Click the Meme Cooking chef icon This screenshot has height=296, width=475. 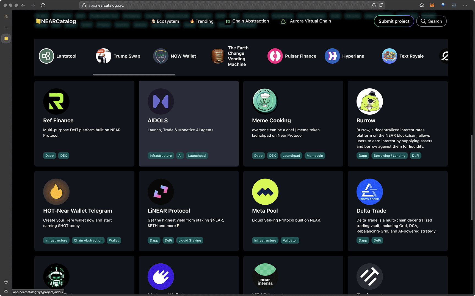tap(265, 102)
